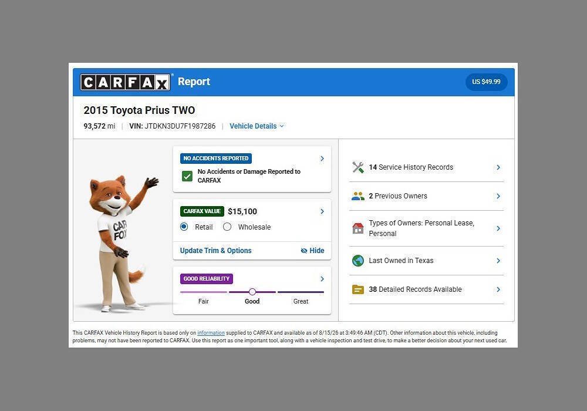Hide the CARFAX value section
The width and height of the screenshot is (587, 411).
point(313,251)
